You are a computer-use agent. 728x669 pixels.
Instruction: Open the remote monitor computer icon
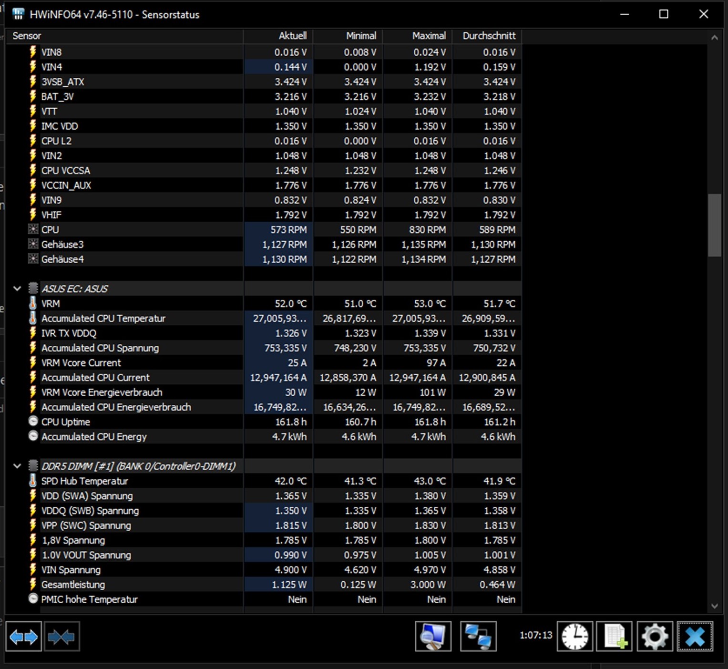[433, 637]
